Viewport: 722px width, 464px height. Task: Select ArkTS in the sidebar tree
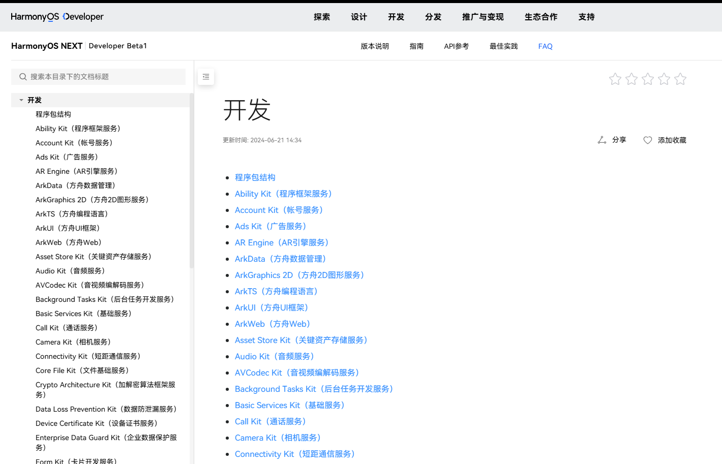pos(74,214)
